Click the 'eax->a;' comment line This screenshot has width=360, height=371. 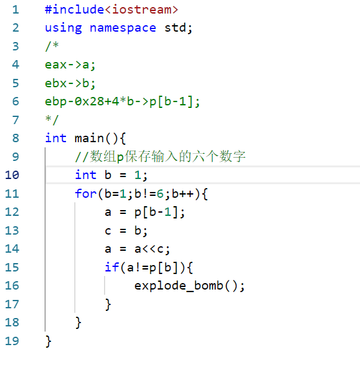(70, 65)
